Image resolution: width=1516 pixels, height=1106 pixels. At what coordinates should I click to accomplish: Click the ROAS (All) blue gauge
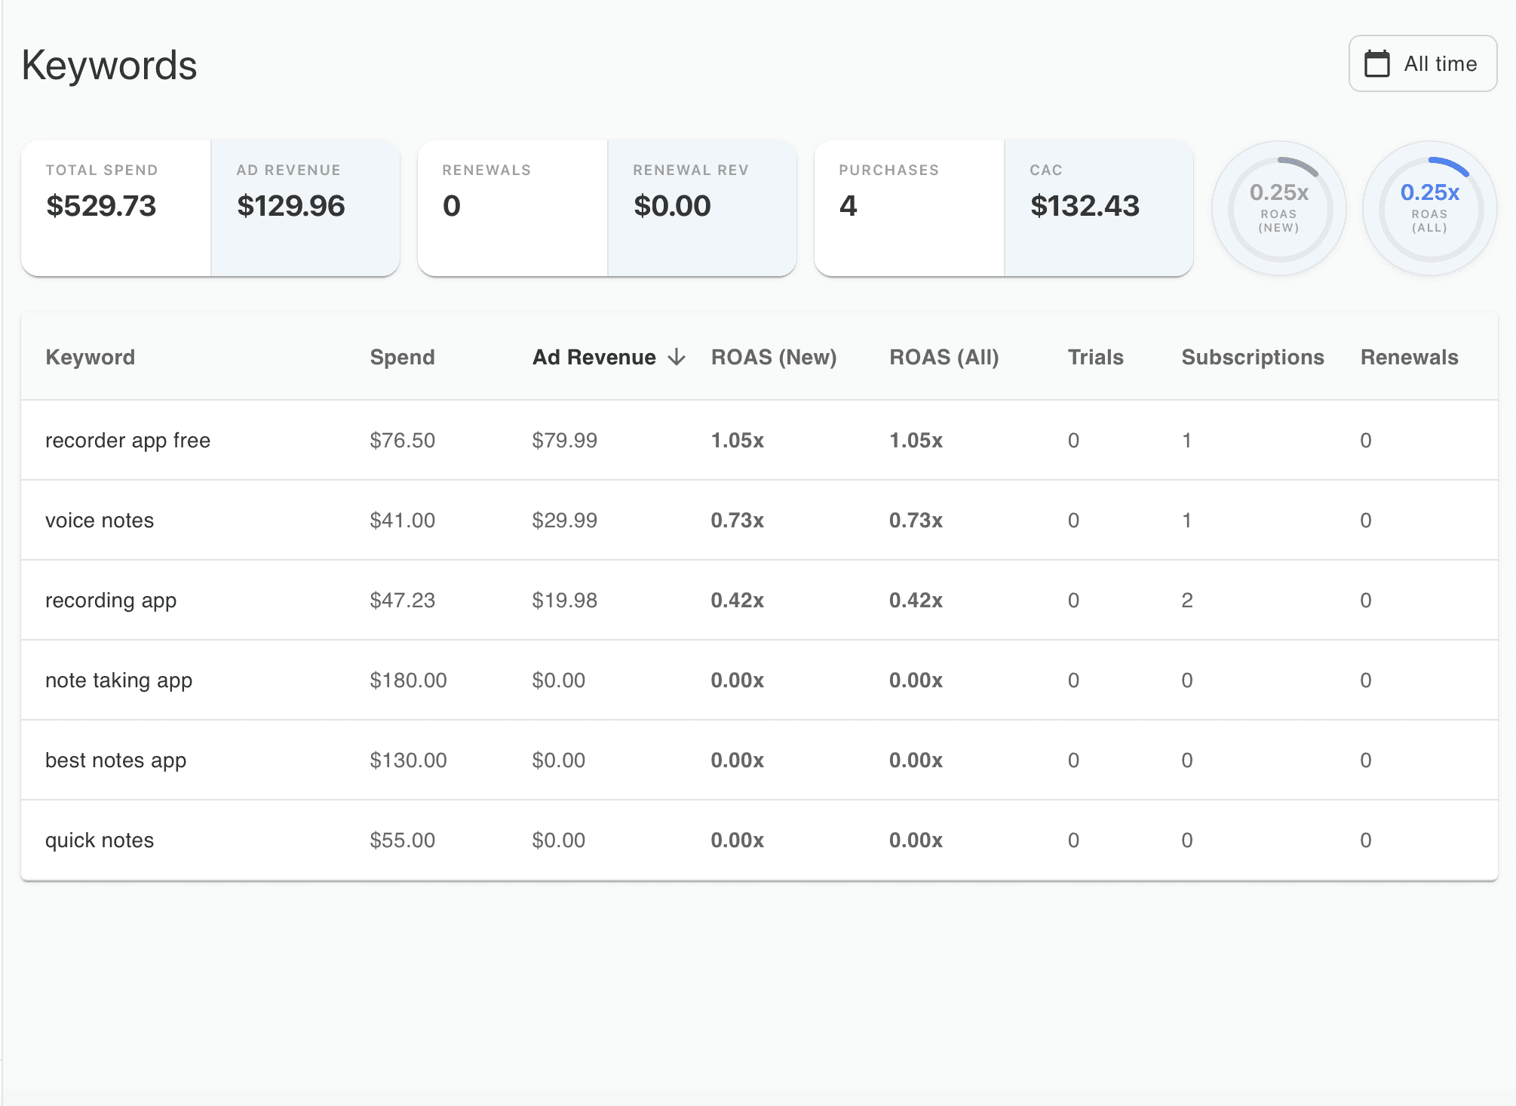1429,209
